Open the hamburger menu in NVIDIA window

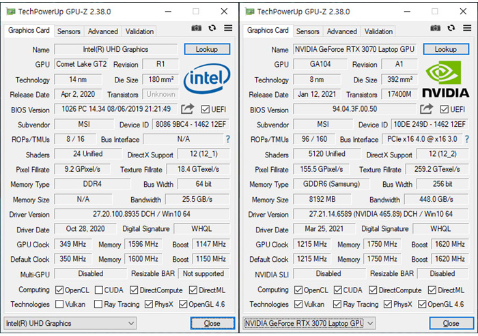(x=467, y=28)
